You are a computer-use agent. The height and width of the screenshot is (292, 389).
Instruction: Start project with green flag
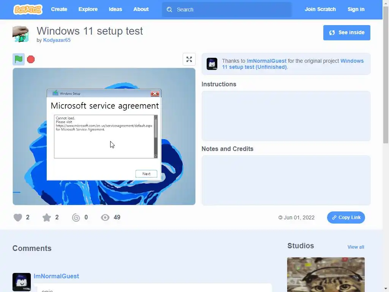pyautogui.click(x=19, y=59)
